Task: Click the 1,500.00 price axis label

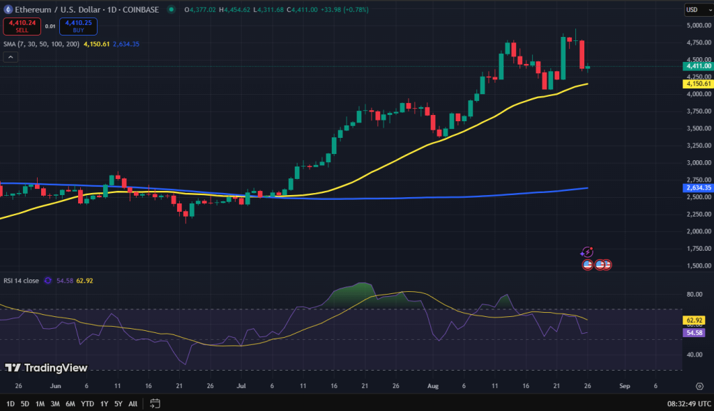Action: tap(699, 266)
